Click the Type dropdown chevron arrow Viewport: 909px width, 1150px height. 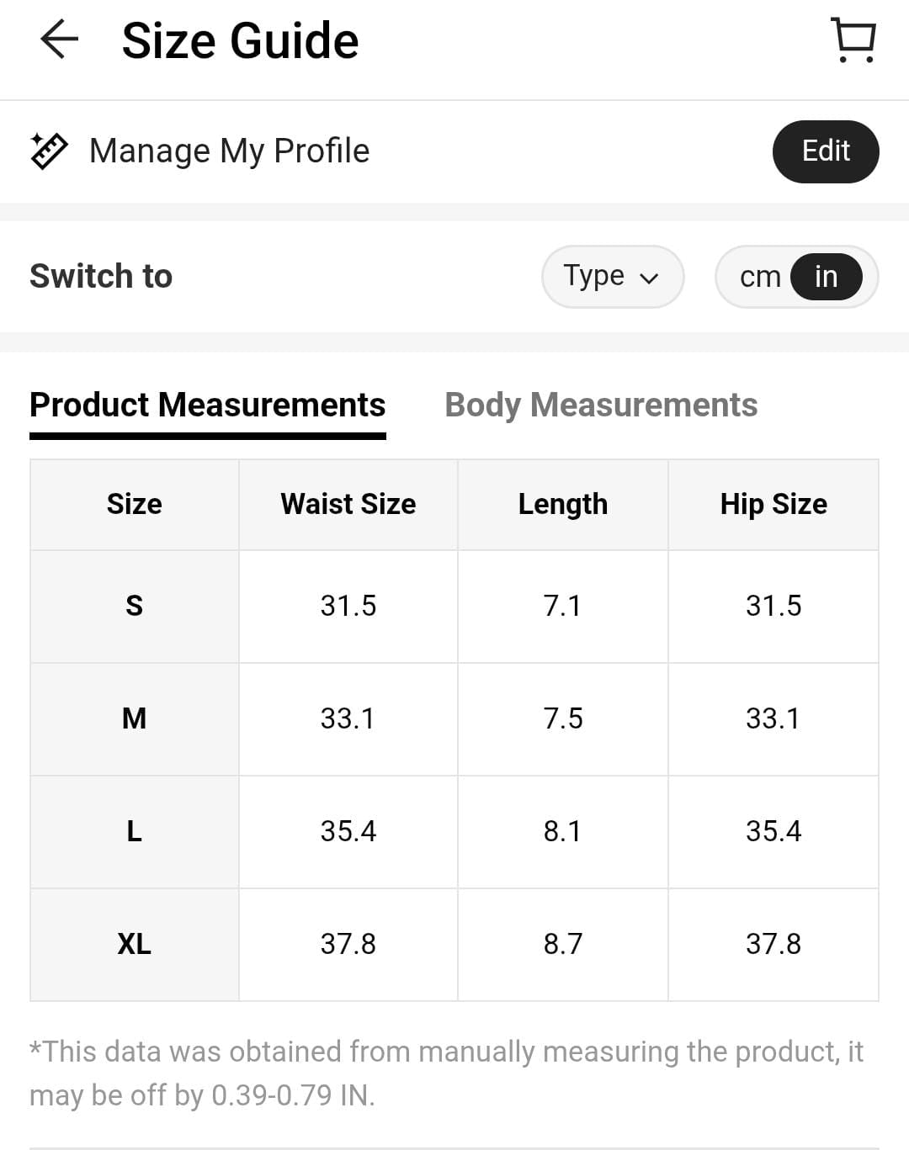click(x=649, y=278)
